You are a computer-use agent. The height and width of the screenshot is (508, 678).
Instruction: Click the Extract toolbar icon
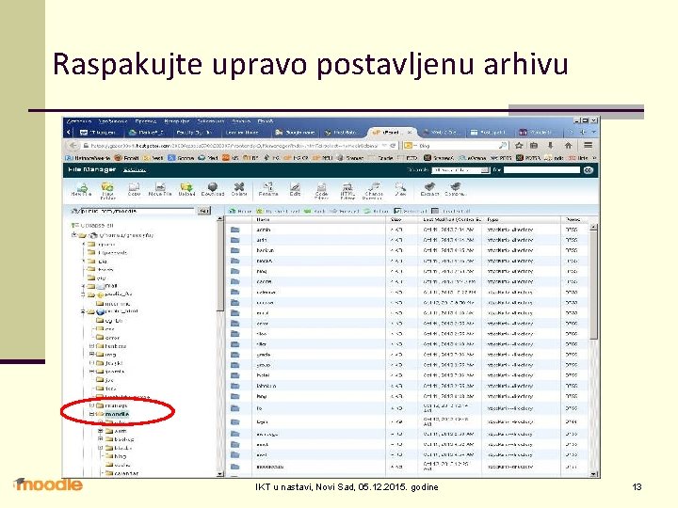point(429,190)
